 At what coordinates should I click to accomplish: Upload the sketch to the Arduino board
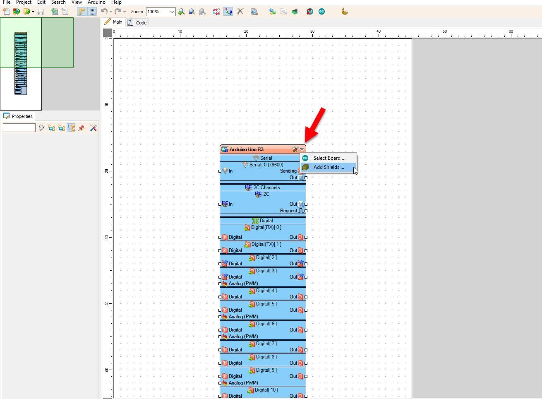309,12
